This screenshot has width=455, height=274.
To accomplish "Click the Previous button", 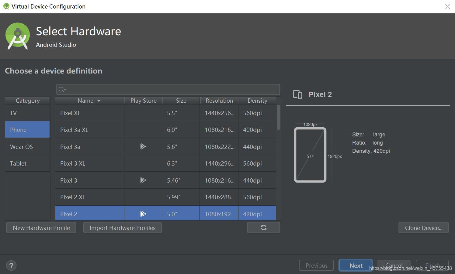I will tap(317, 265).
